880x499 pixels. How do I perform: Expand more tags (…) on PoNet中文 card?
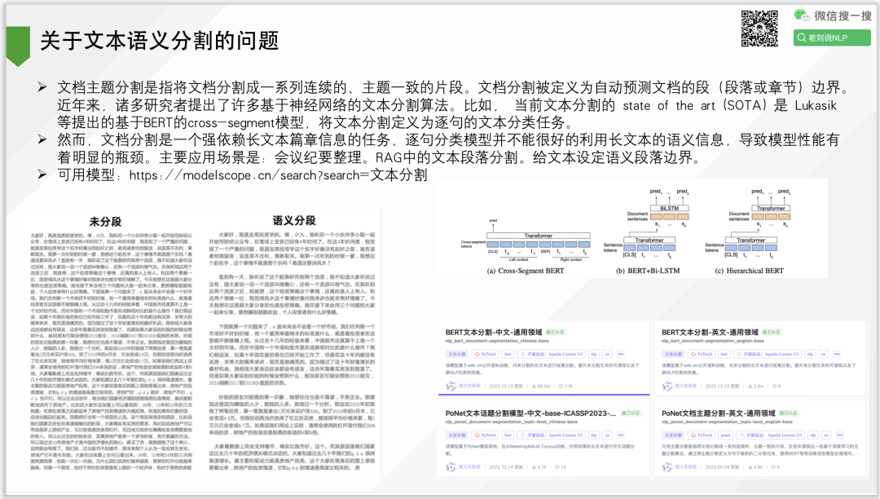621,435
